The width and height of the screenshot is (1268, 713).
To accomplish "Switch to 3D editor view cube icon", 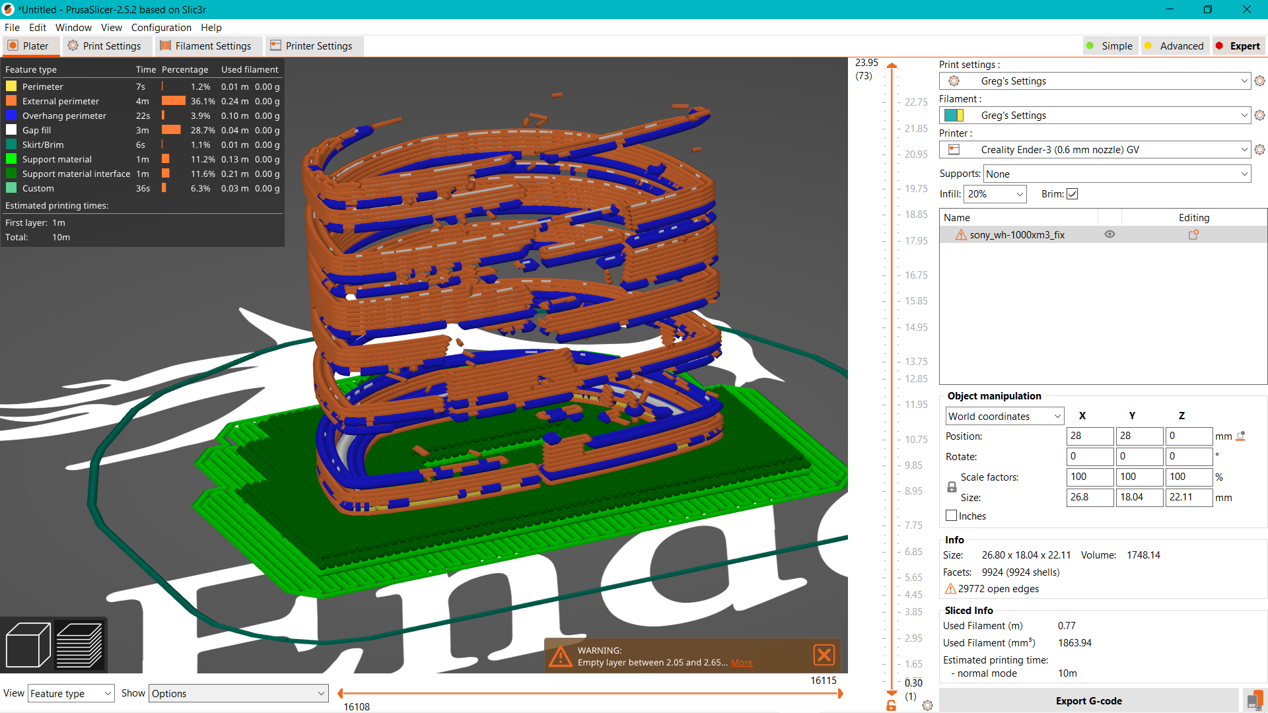I will click(x=28, y=645).
